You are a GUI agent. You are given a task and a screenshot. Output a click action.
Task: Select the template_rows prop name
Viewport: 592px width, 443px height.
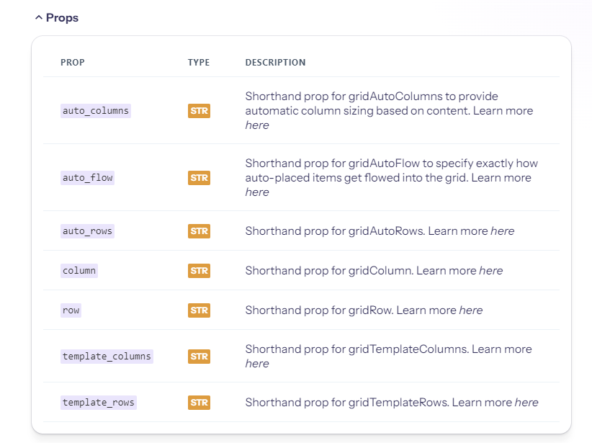pyautogui.click(x=99, y=403)
